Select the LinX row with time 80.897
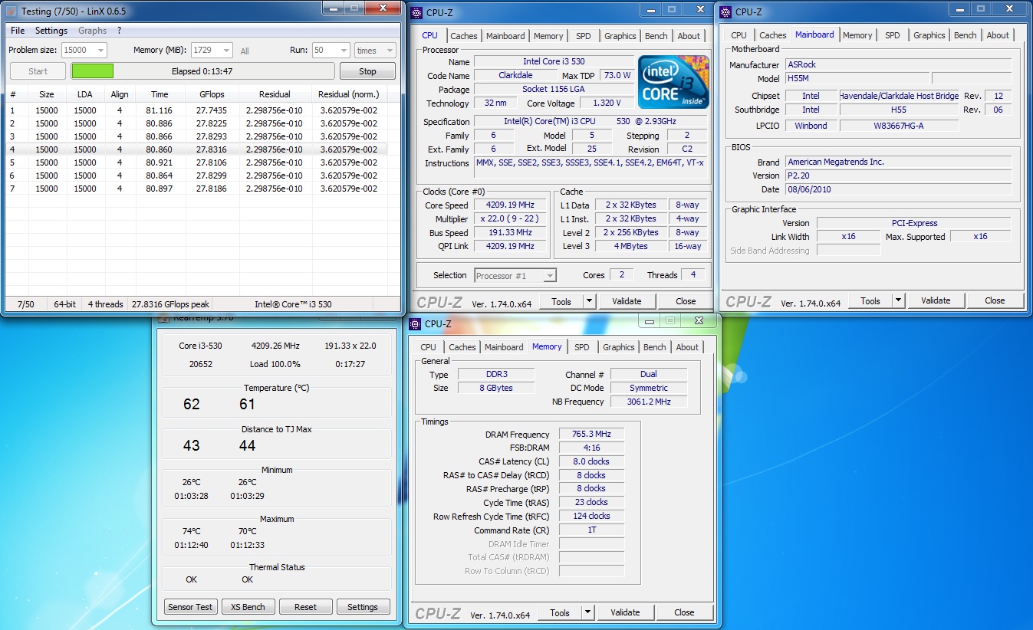The image size is (1033, 630). pos(196,189)
